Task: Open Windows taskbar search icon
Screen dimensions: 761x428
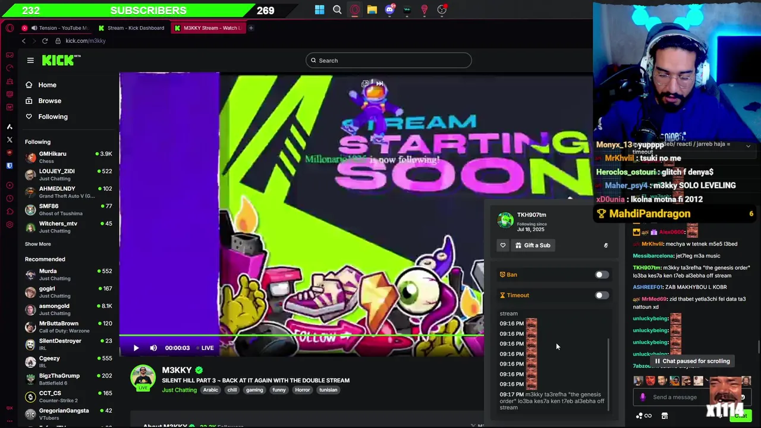Action: [x=337, y=10]
